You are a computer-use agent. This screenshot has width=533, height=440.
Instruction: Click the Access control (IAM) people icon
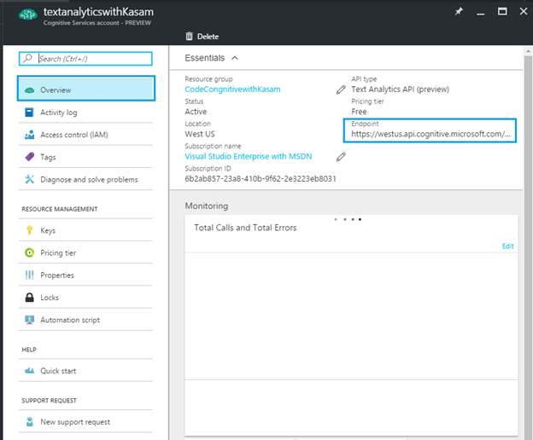tap(30, 135)
